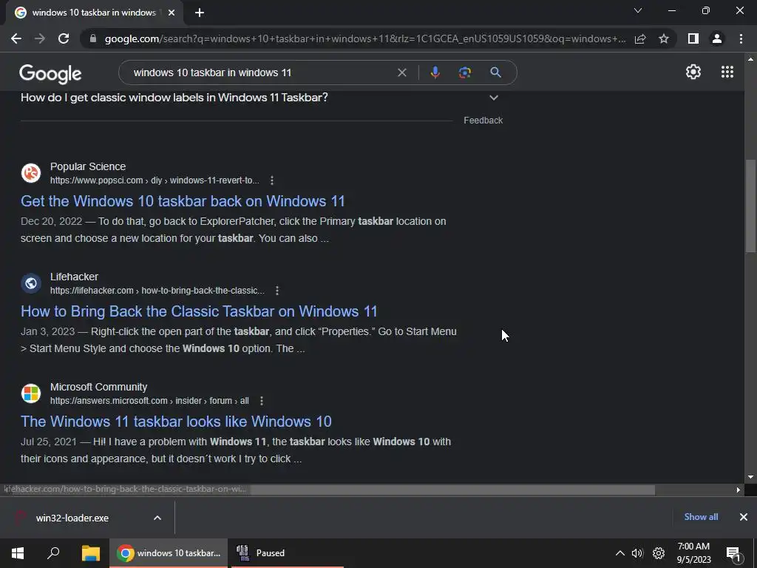Search by image with the Lens icon
The height and width of the screenshot is (568, 757).
pos(465,72)
